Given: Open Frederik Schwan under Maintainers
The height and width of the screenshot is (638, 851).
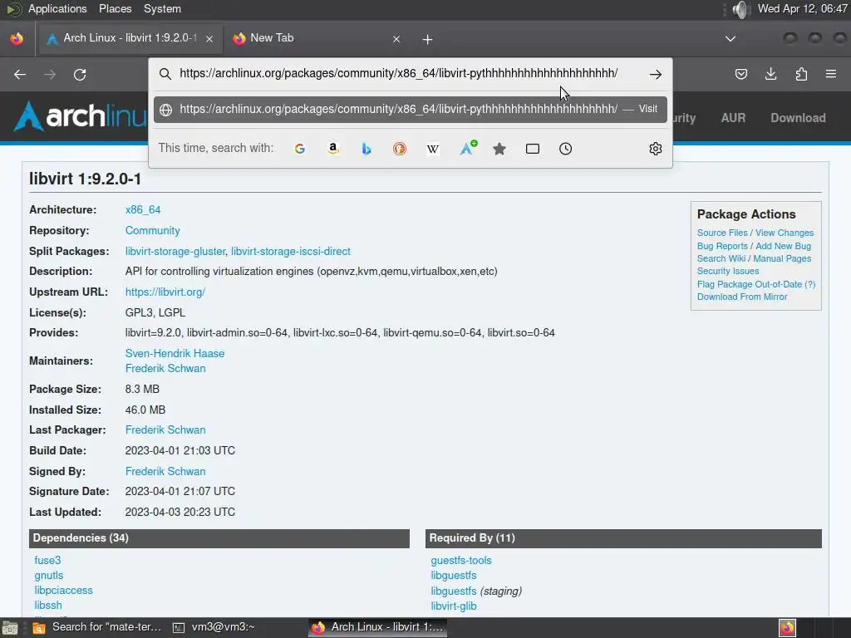Looking at the screenshot, I should tap(165, 368).
